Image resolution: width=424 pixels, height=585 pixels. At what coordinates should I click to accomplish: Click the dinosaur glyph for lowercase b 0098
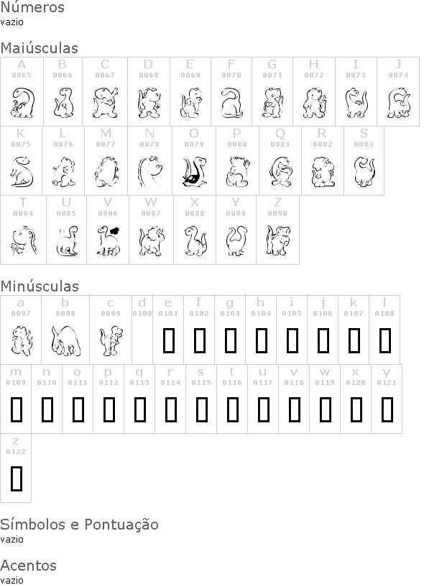coord(66,340)
